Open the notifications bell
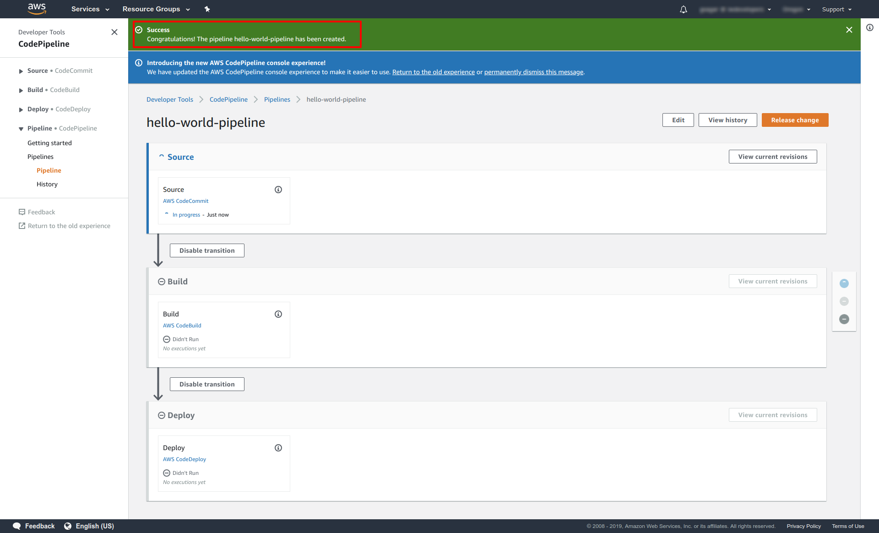This screenshot has width=879, height=533. click(x=684, y=9)
